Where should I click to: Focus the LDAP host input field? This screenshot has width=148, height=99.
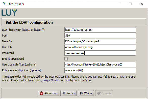100,30
